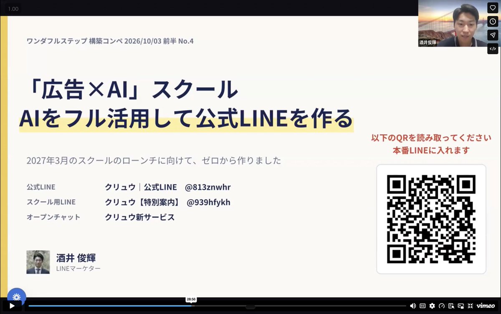Open the transcript search panel
Screen dimensions: 501x314
[451, 306]
